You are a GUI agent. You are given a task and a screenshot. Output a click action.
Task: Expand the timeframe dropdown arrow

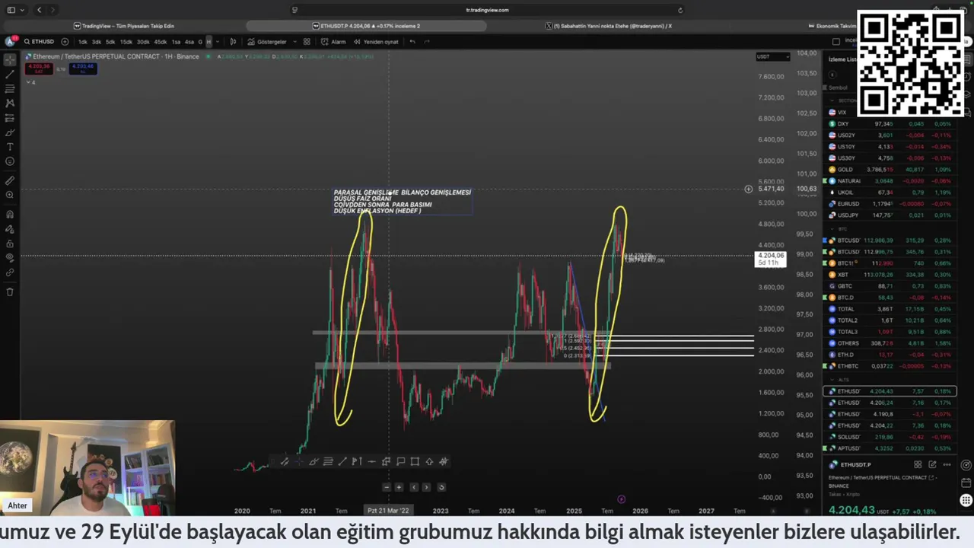click(217, 42)
